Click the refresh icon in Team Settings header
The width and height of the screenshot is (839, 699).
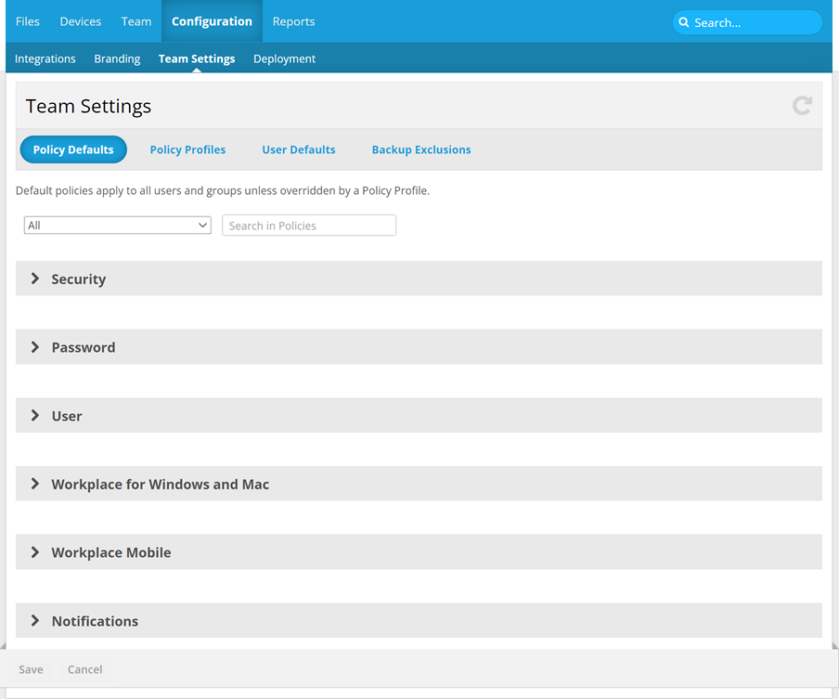click(x=802, y=106)
